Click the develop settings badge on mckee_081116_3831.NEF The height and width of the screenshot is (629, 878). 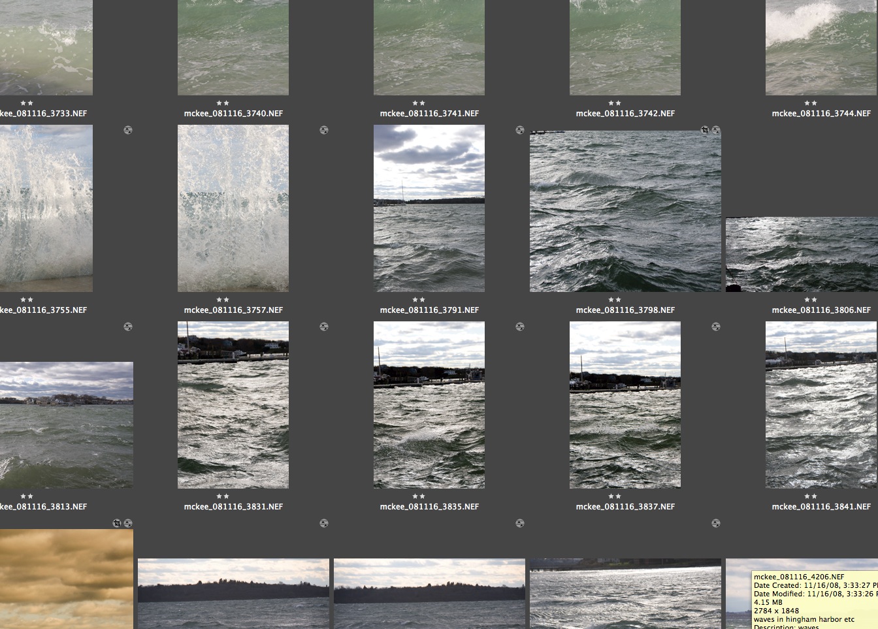324,327
